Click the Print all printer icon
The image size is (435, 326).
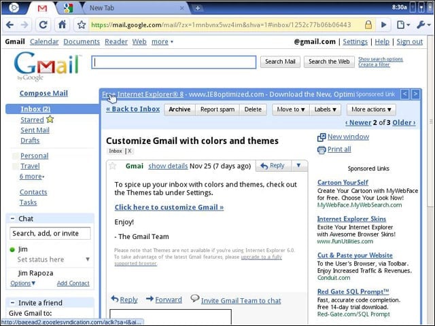point(321,149)
